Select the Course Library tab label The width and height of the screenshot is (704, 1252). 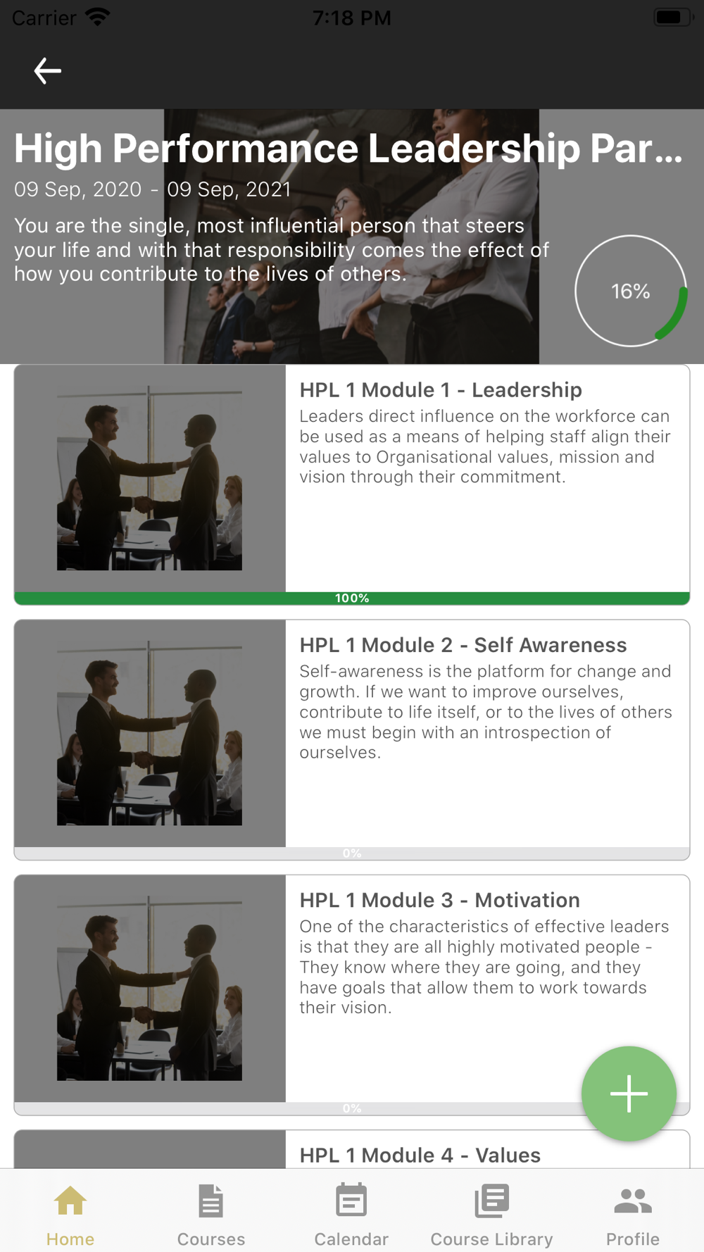click(491, 1239)
